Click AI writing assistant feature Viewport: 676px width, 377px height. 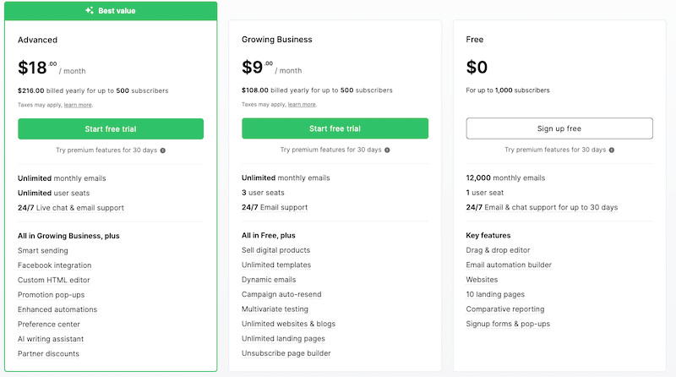click(51, 339)
